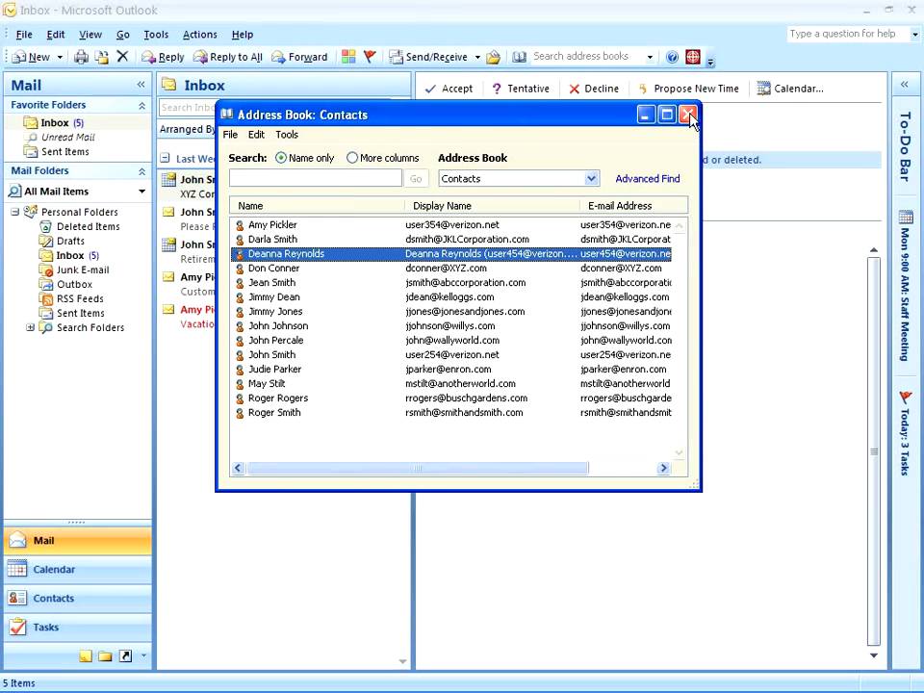Click the Shortcuts icon at bottom

pyautogui.click(x=125, y=655)
